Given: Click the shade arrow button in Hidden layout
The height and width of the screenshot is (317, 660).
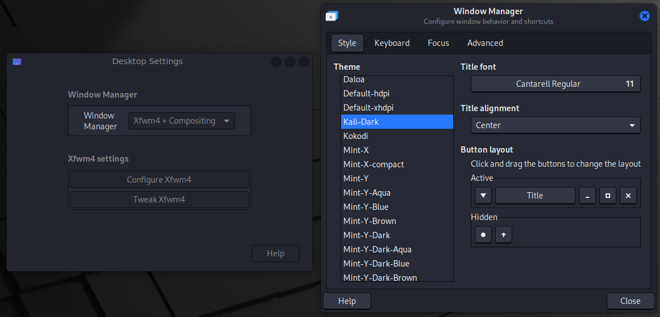Looking at the screenshot, I should coord(504,235).
